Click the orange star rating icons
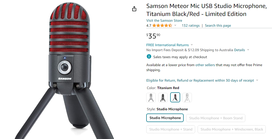Viewport: 272px width, 139px height. tap(162, 25)
